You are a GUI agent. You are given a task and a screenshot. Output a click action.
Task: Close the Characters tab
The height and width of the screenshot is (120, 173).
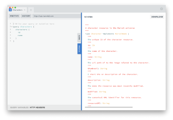click(25, 10)
